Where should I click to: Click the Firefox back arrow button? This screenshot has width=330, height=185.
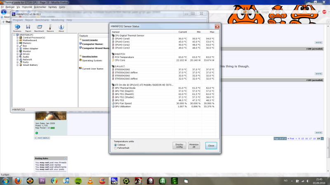[4, 12]
